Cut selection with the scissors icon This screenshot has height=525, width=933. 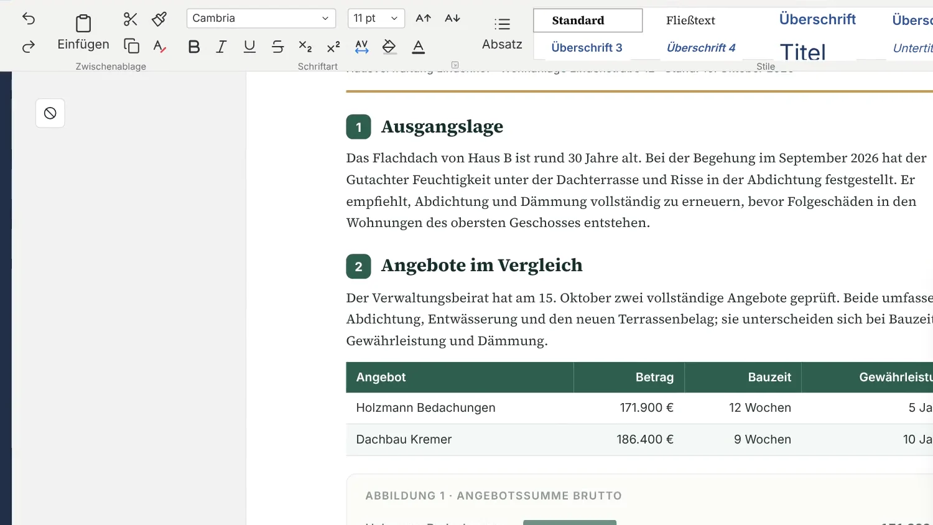[x=131, y=19]
